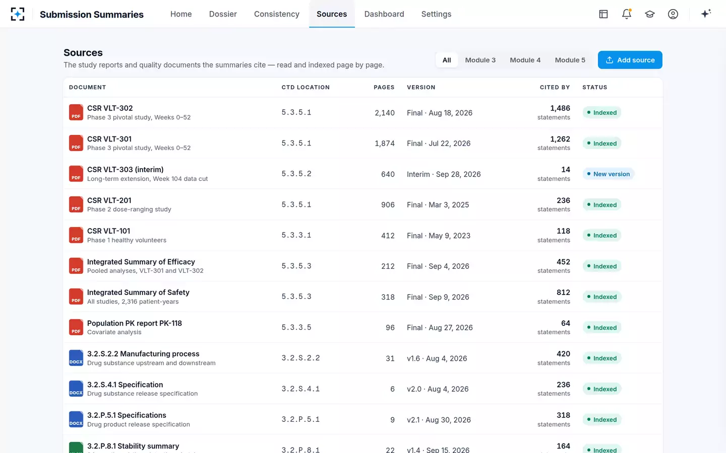Screen dimensions: 726x453
Task: Switch to the All filter
Action: point(447,60)
